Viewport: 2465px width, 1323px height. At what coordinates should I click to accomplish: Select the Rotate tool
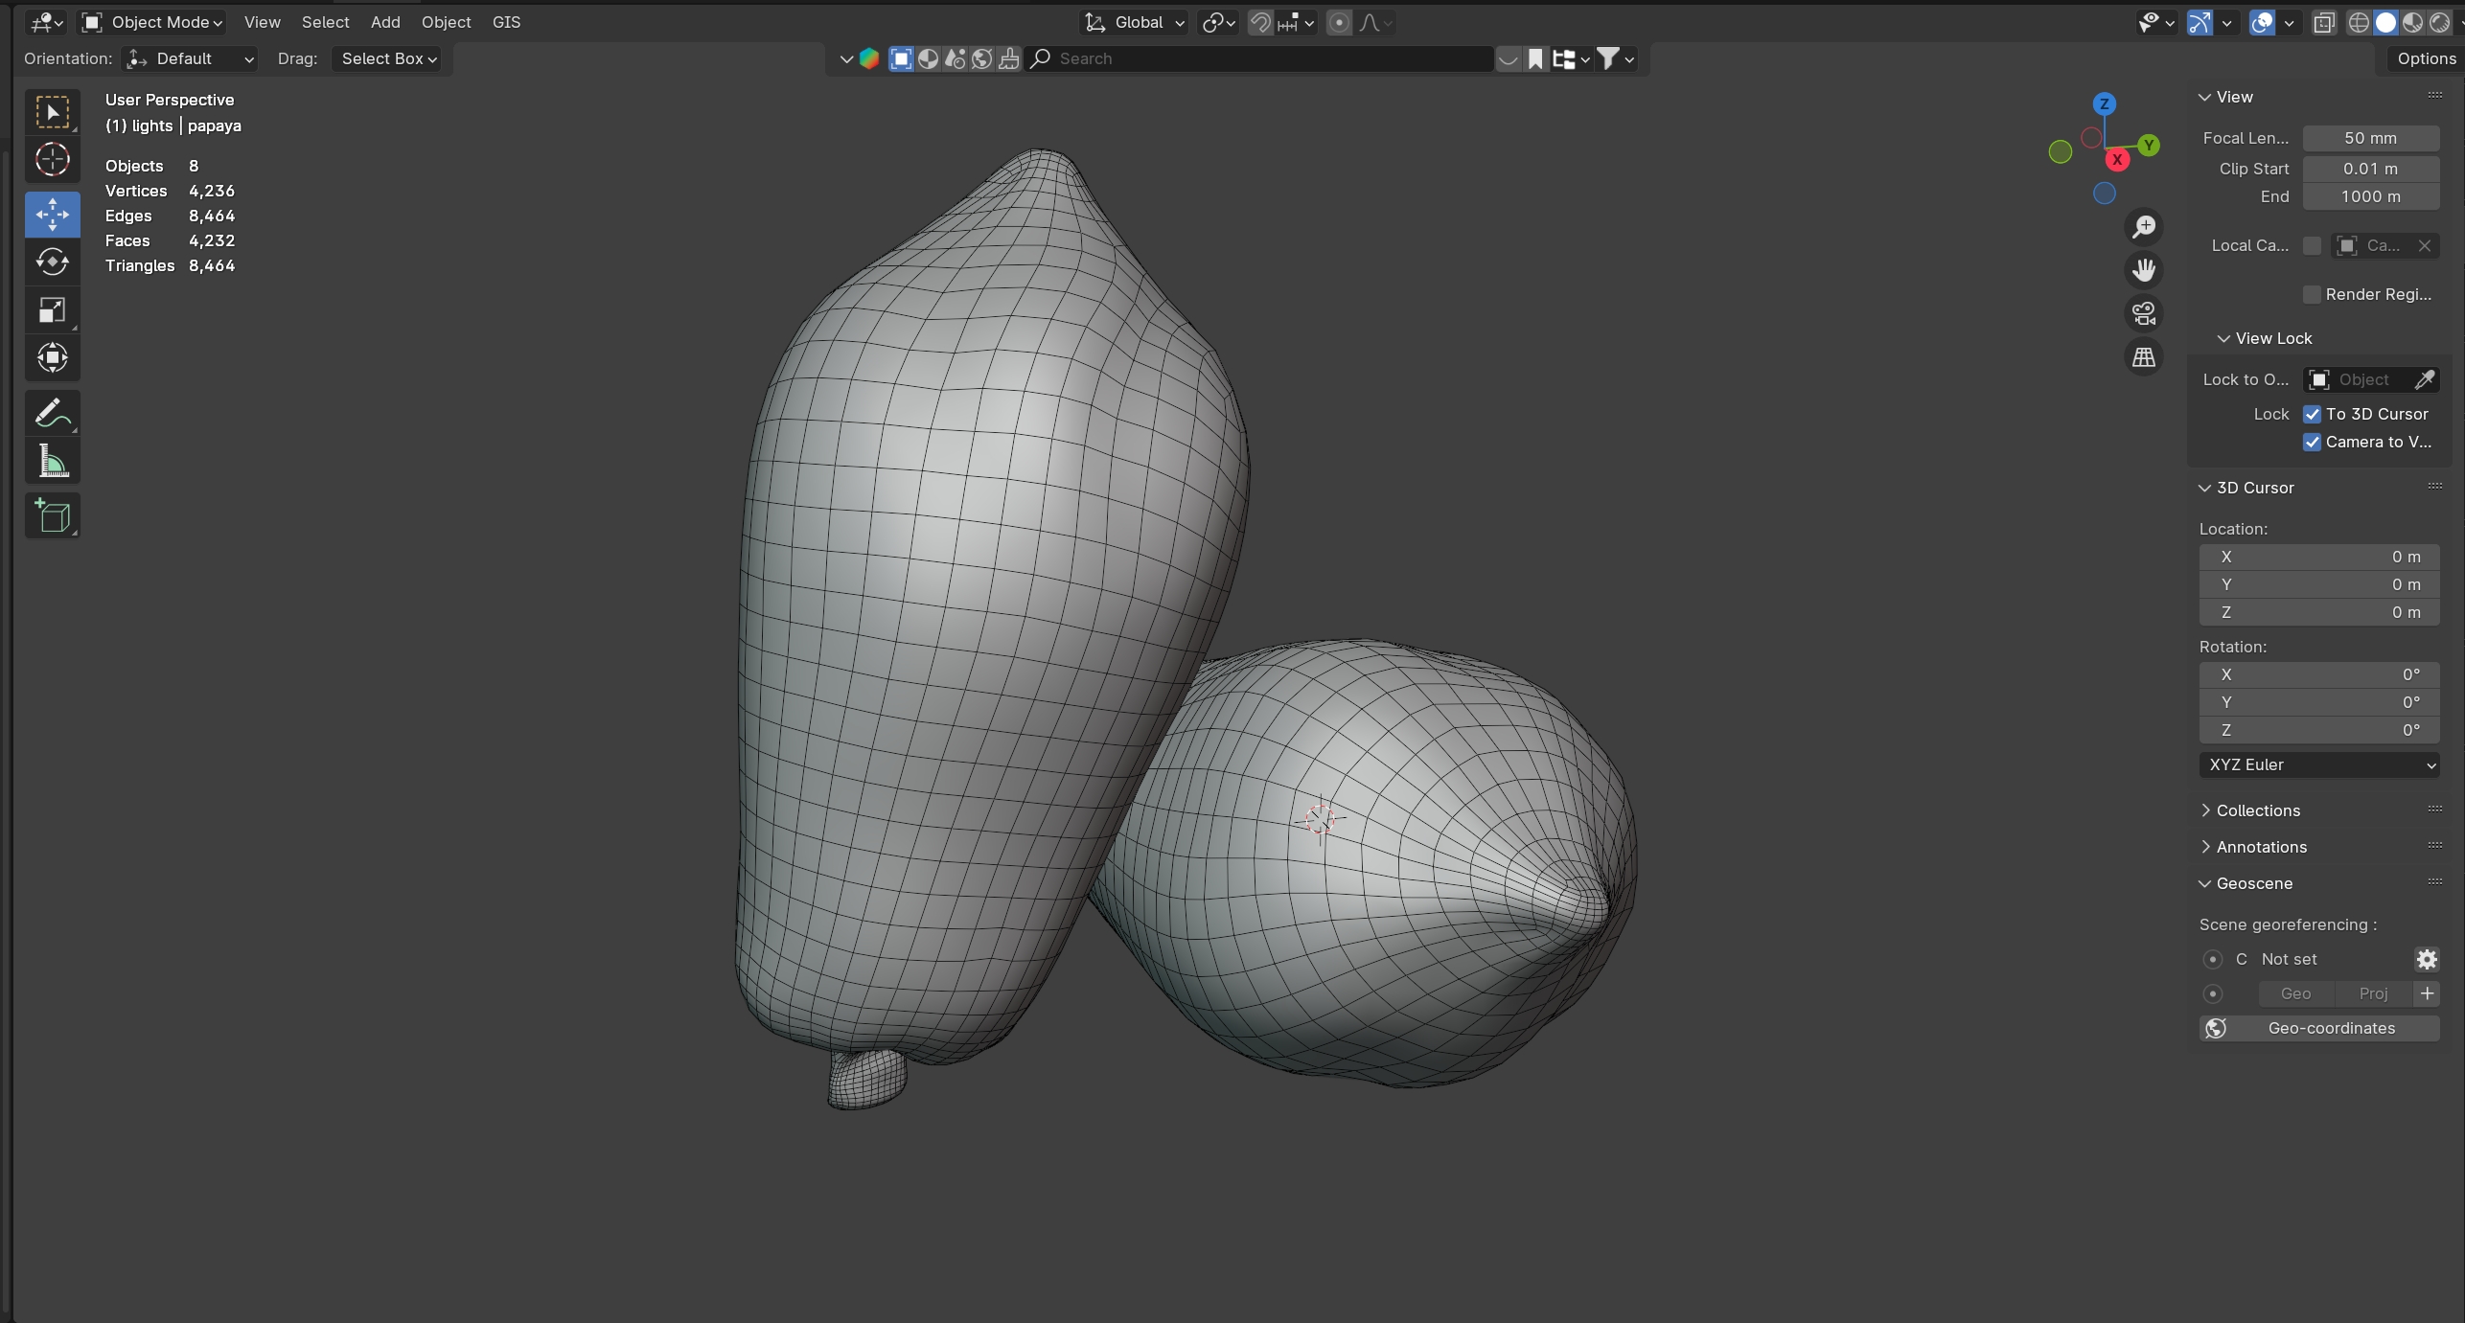coord(52,262)
